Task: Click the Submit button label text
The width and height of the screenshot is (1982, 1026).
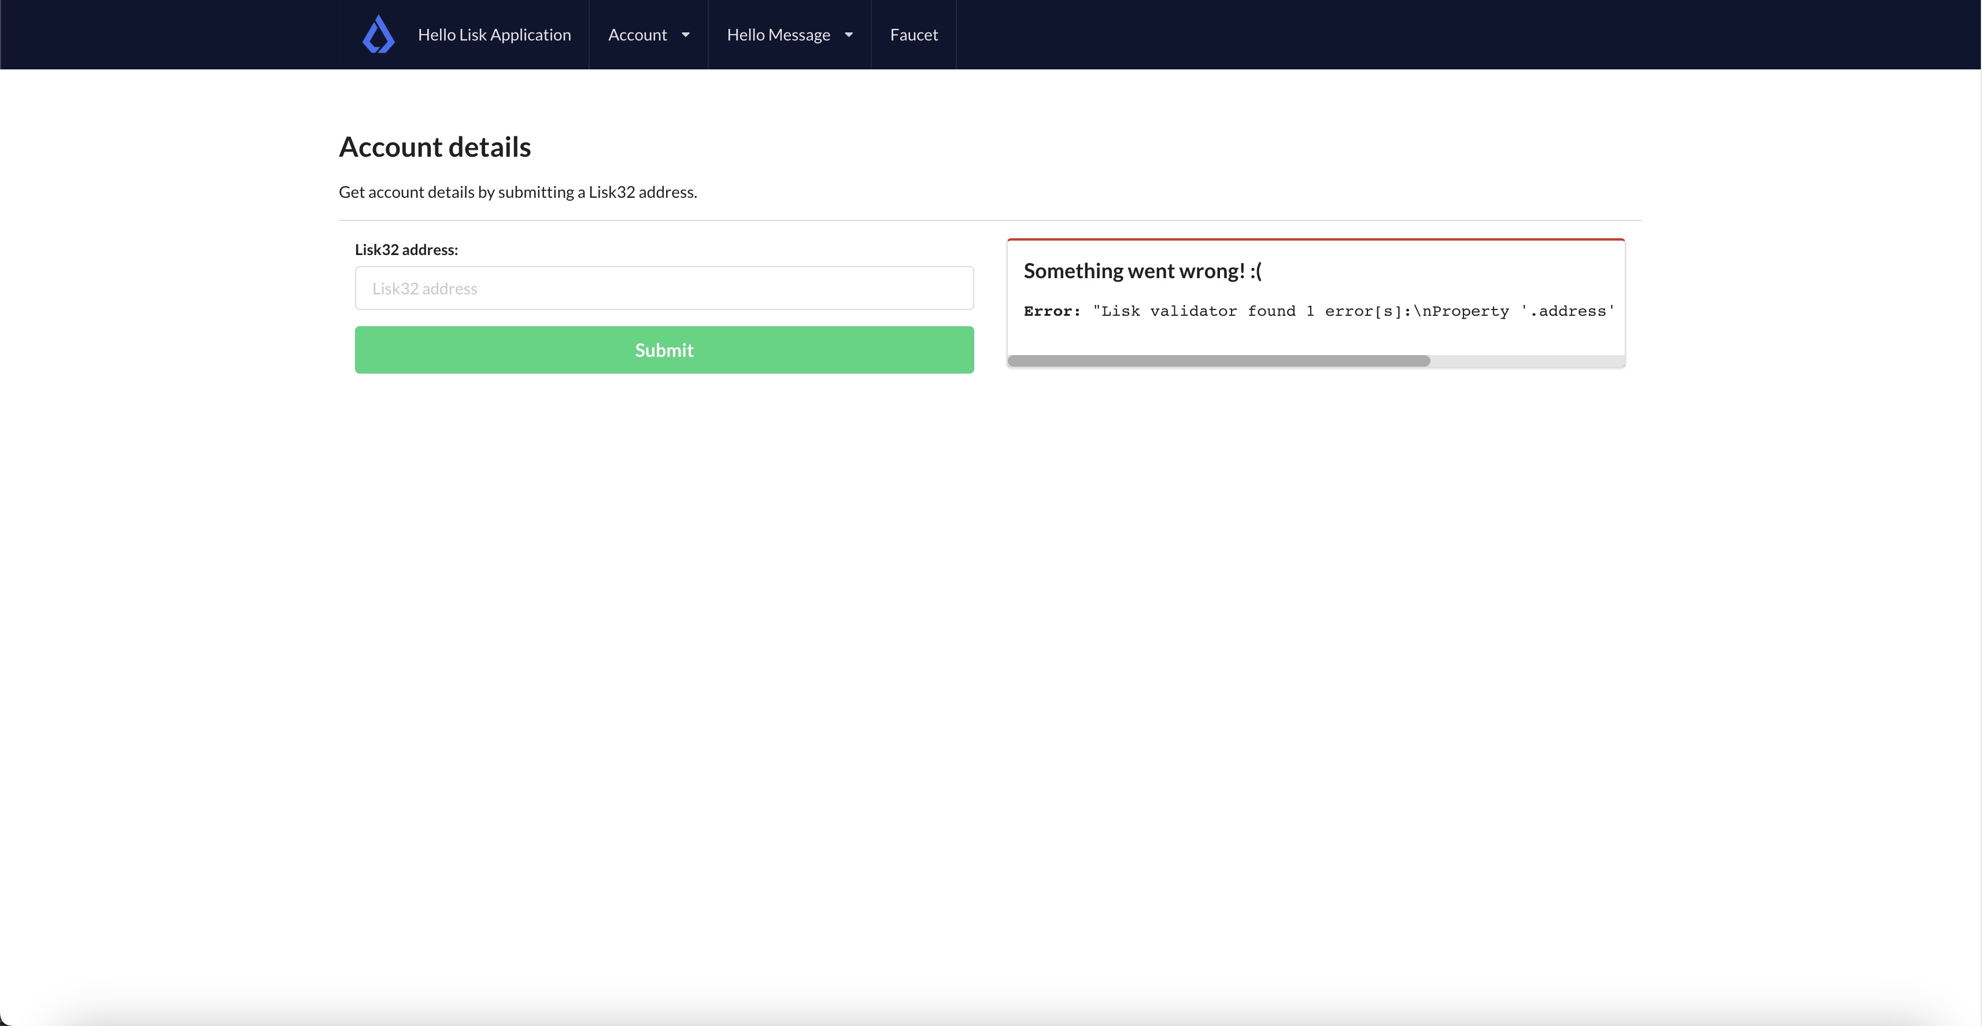Action: (663, 349)
